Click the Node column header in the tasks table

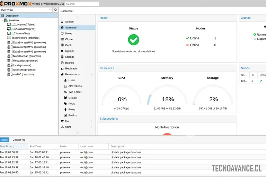click(68, 146)
